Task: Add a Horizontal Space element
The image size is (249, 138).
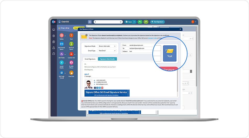Action: pyautogui.click(x=62, y=44)
